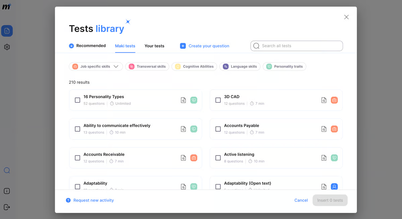This screenshot has height=219, width=402.
Task: Open the settings gear in sidebar
Action: point(7,47)
